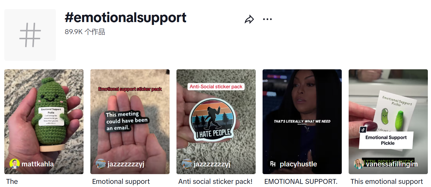Click the TikTok logo badge on the pickle video
The image size is (431, 187).
[363, 129]
